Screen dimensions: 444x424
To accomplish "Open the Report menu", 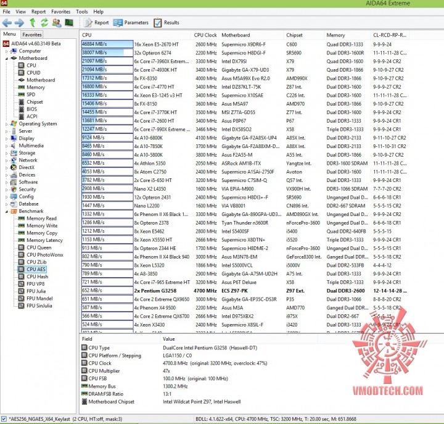I will click(x=38, y=12).
